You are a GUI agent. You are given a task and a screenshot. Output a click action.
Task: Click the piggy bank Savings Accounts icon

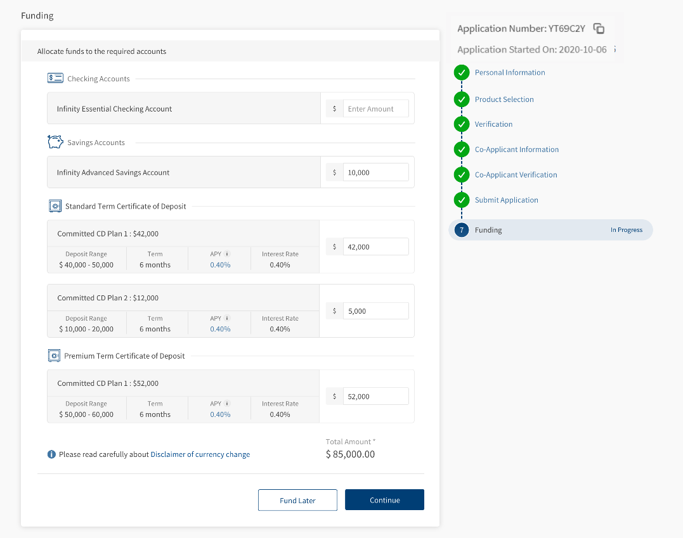tap(55, 142)
